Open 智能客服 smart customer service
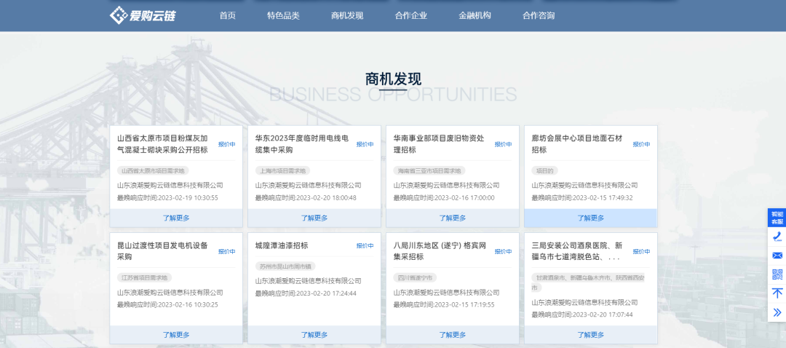The height and width of the screenshot is (348, 786). coord(777,217)
